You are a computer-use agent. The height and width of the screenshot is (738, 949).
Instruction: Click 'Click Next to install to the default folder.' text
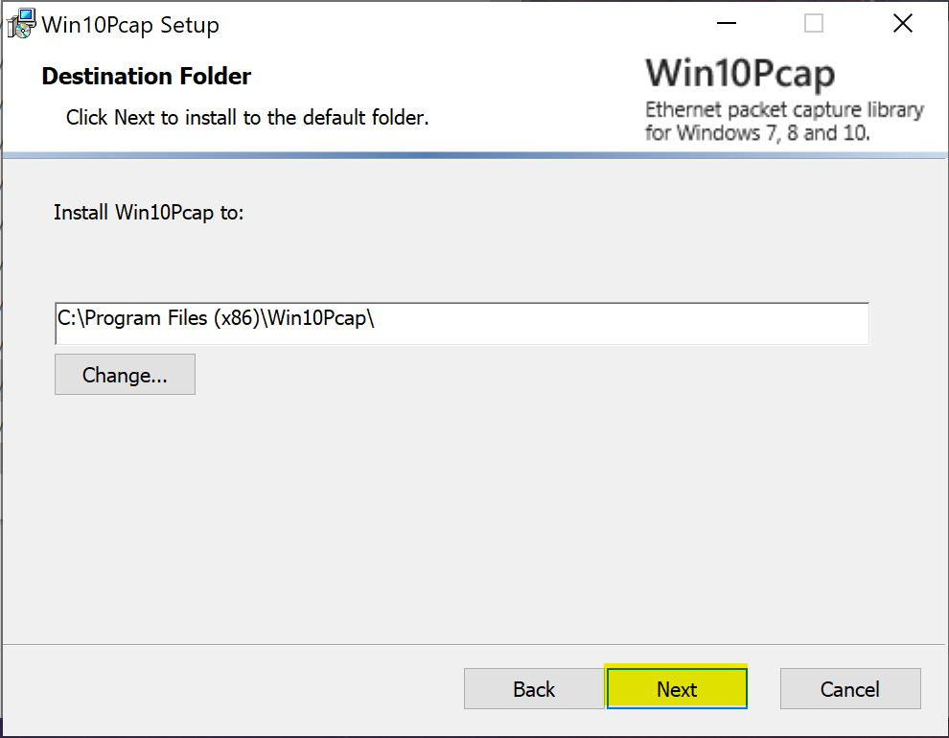247,117
